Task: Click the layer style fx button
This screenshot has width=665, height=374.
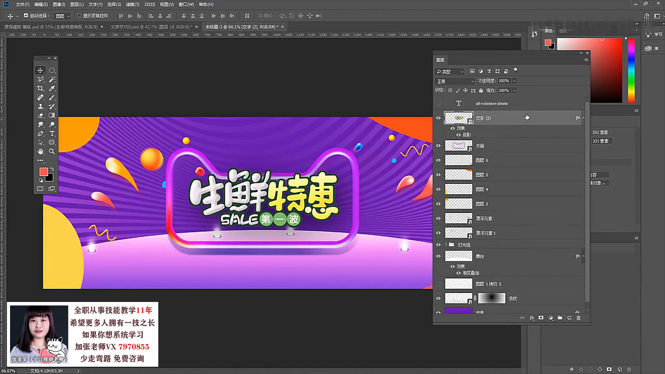Action: click(532, 318)
